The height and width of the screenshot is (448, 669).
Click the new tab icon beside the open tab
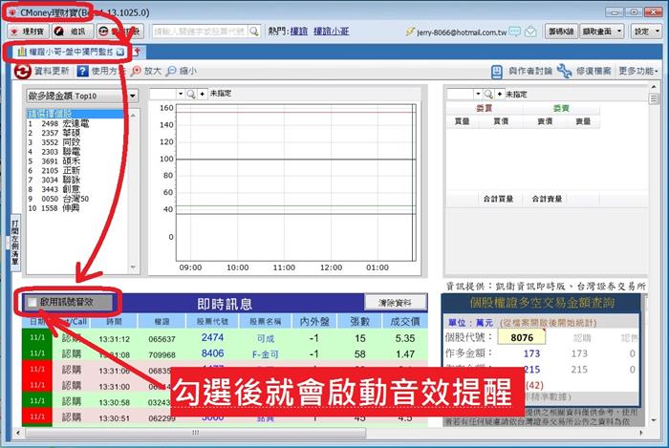coord(137,52)
